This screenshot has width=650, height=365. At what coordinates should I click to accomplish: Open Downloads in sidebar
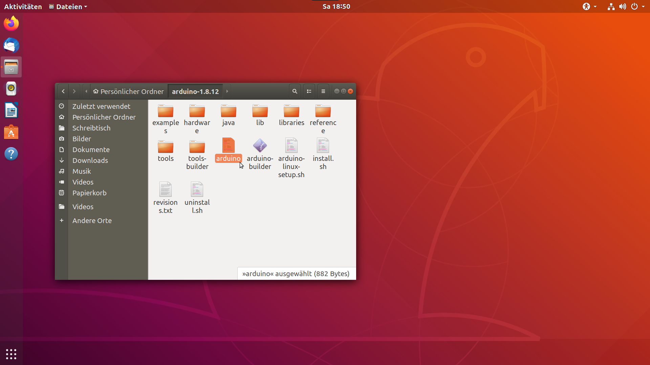point(102,160)
